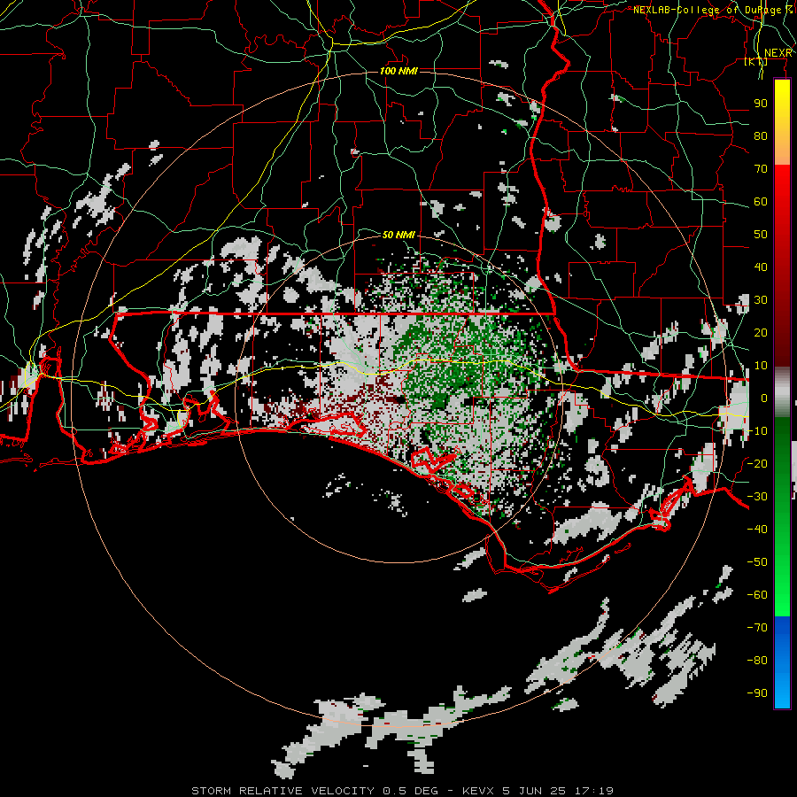Viewport: 797px width, 797px height.
Task: Click the NEXR label near top right
Action: coord(778,53)
